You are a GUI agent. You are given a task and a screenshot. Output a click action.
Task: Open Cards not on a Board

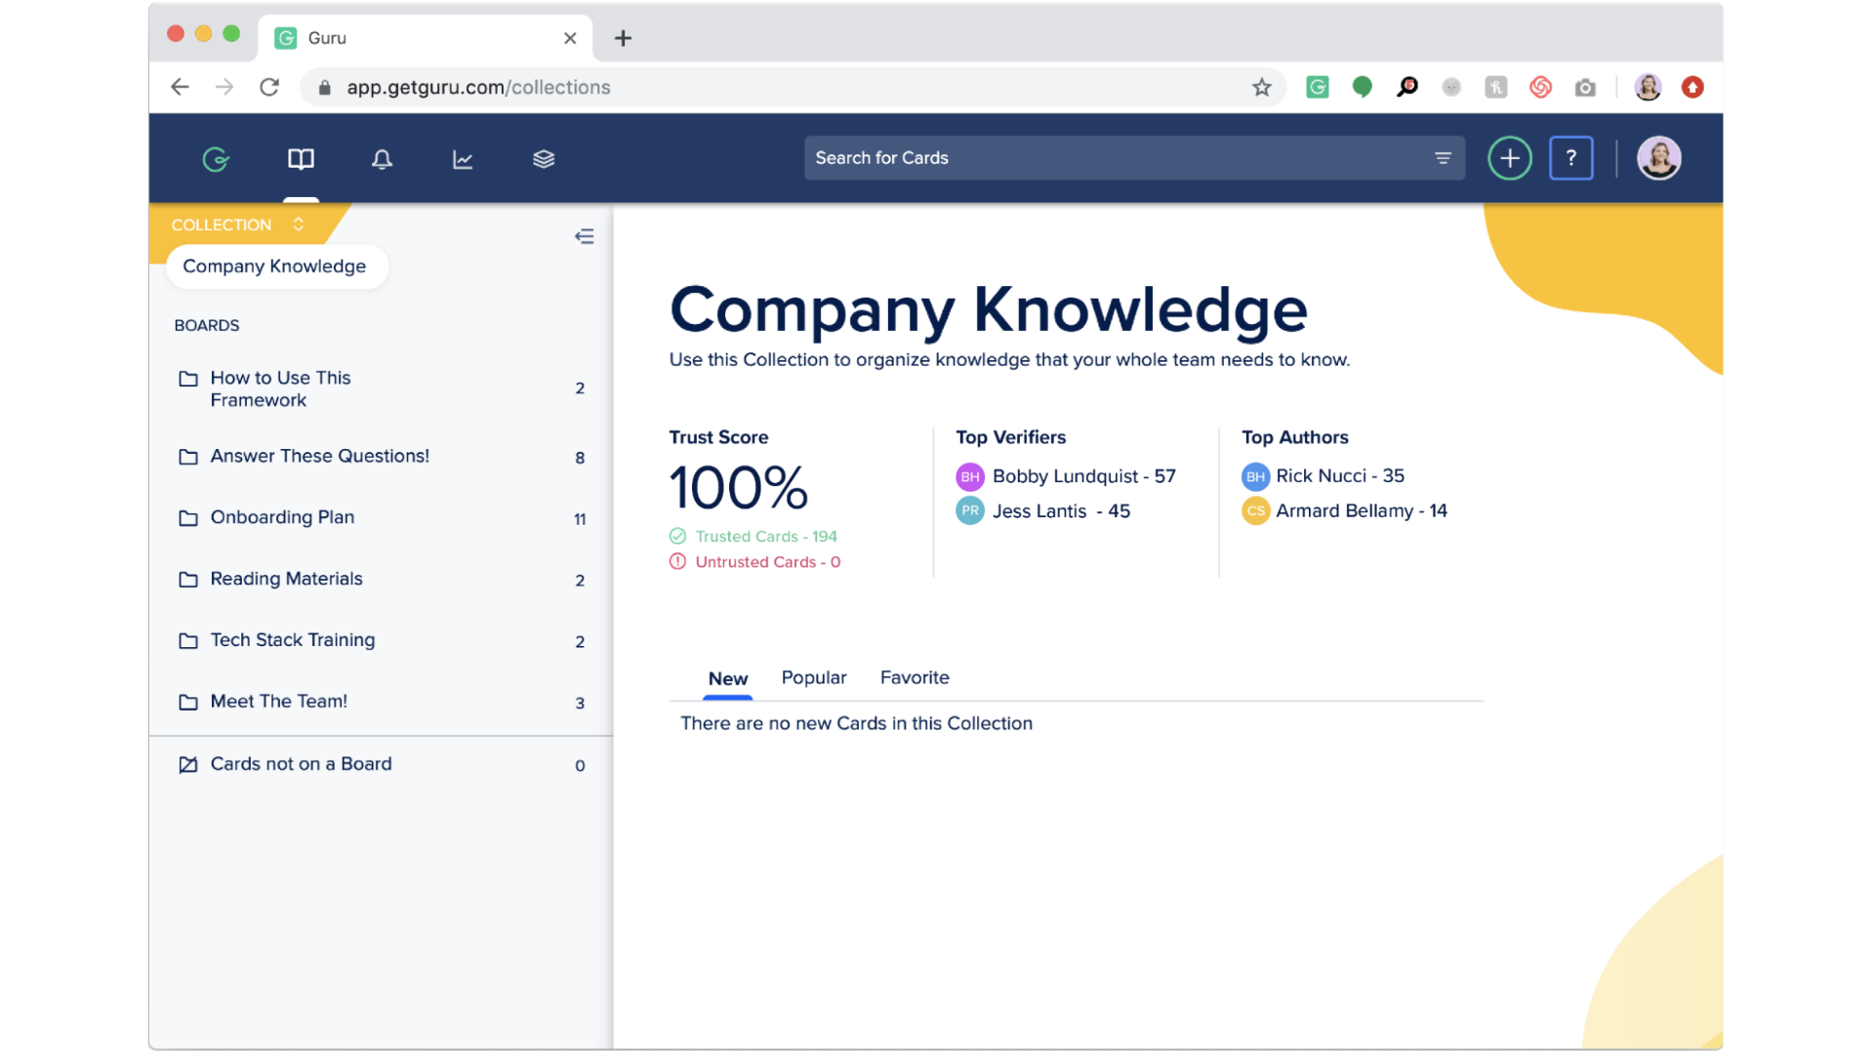[x=381, y=764]
